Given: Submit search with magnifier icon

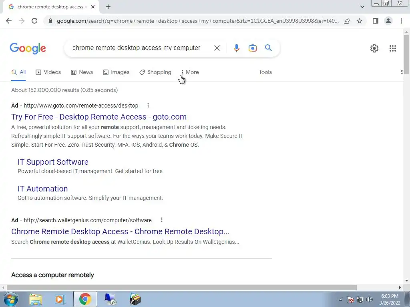Looking at the screenshot, I should [268, 48].
